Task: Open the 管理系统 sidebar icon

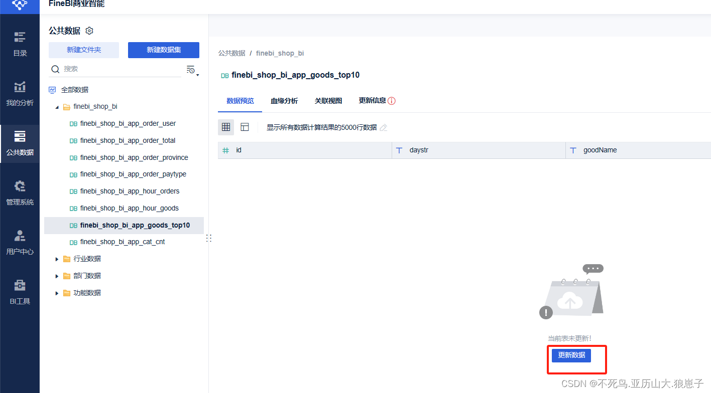Action: (x=20, y=193)
